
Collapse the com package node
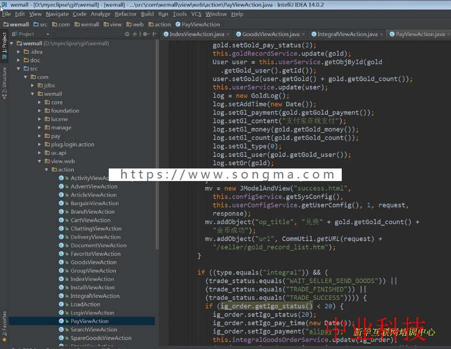pos(26,77)
